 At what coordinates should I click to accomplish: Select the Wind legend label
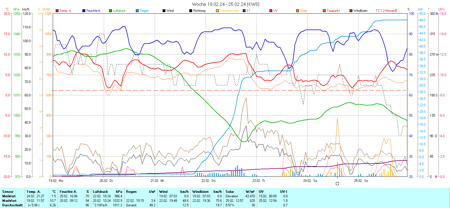point(170,11)
